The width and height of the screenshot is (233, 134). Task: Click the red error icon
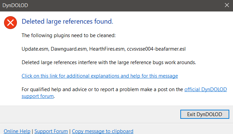click(x=10, y=23)
